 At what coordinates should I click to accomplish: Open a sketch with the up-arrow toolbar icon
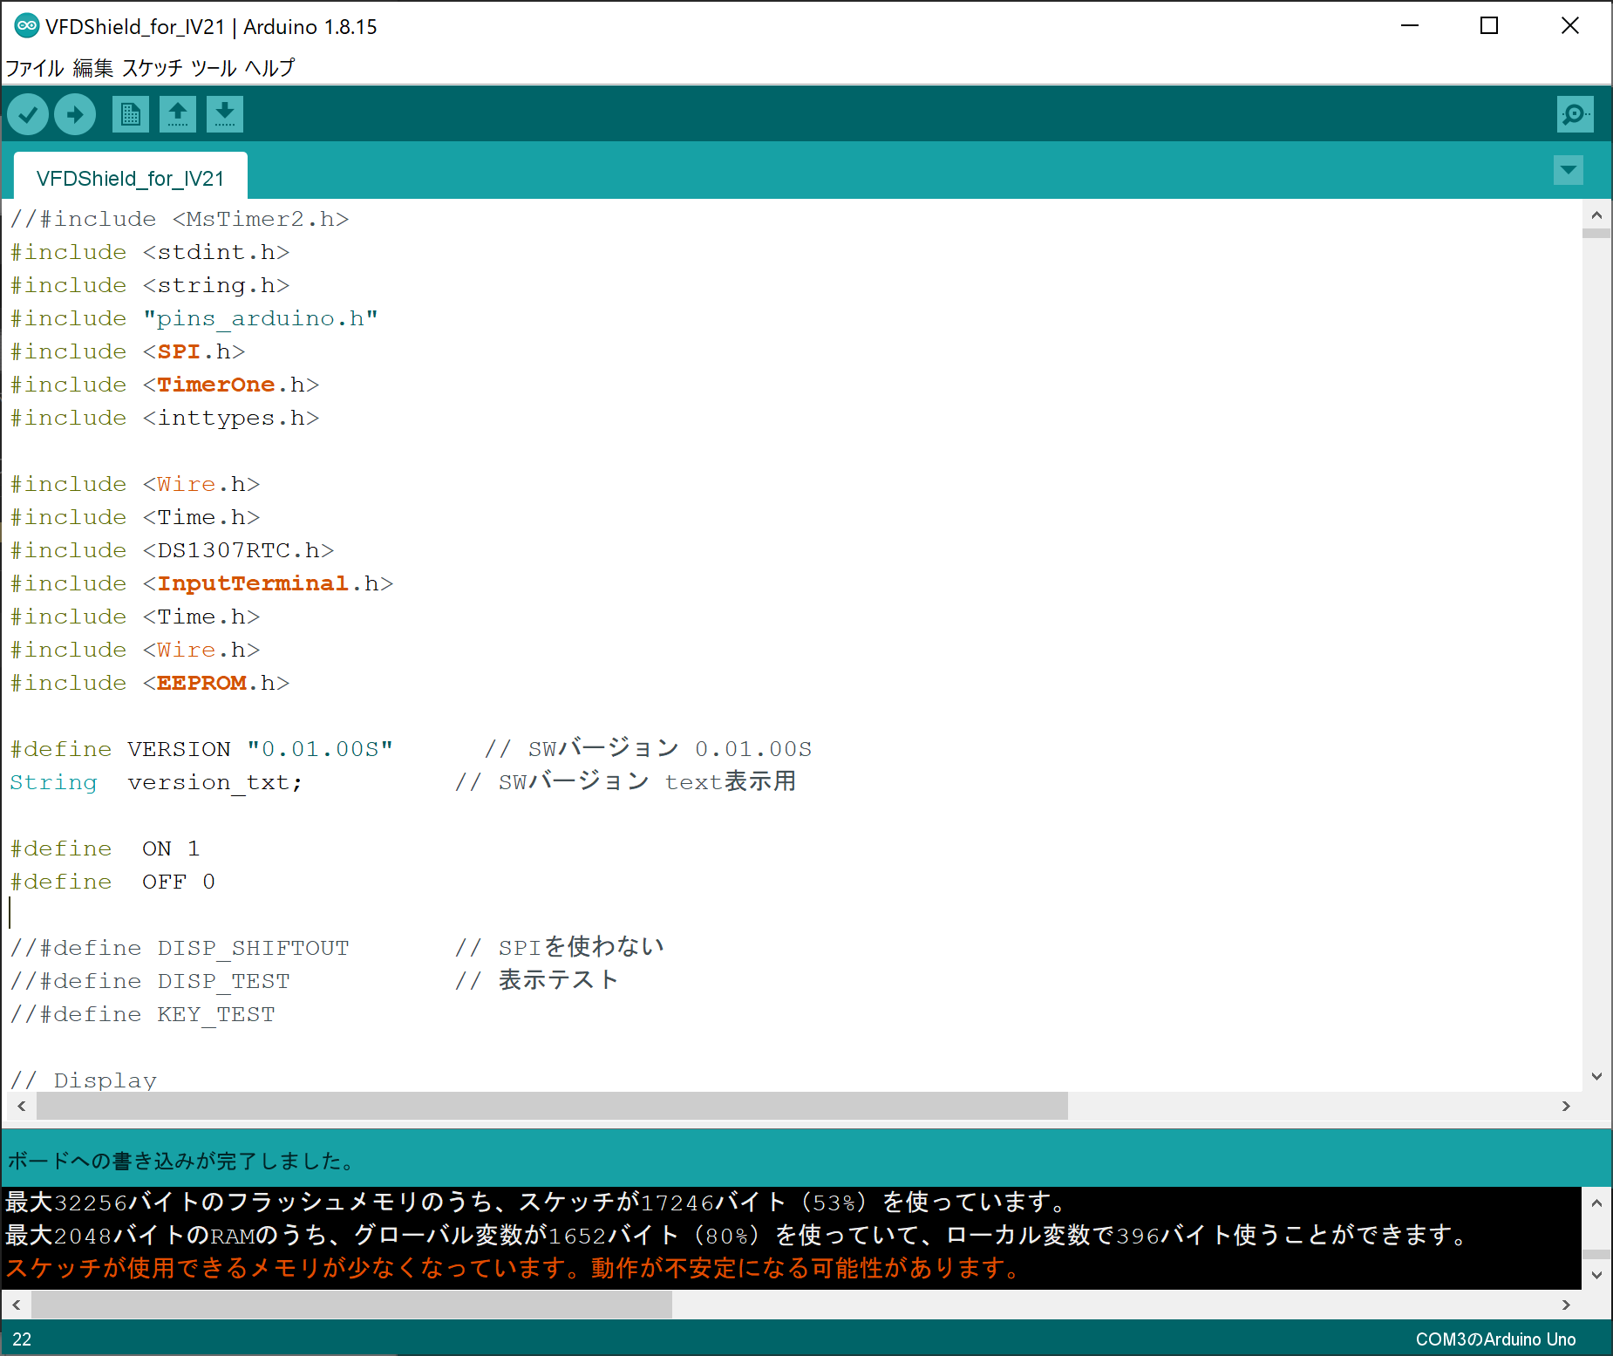pos(177,114)
